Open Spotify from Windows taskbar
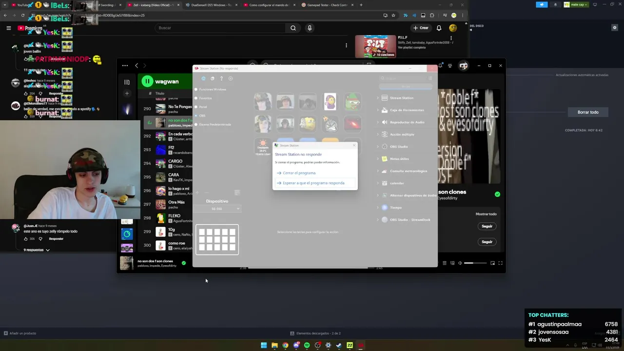The height and width of the screenshot is (351, 624). click(x=307, y=345)
